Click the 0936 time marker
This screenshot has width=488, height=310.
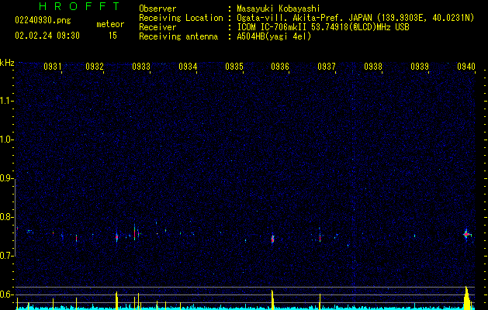[x=280, y=67]
